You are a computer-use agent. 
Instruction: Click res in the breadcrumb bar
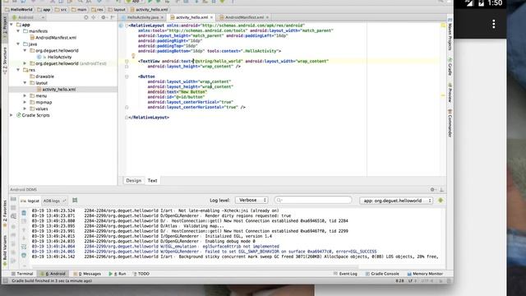pyautogui.click(x=98, y=10)
